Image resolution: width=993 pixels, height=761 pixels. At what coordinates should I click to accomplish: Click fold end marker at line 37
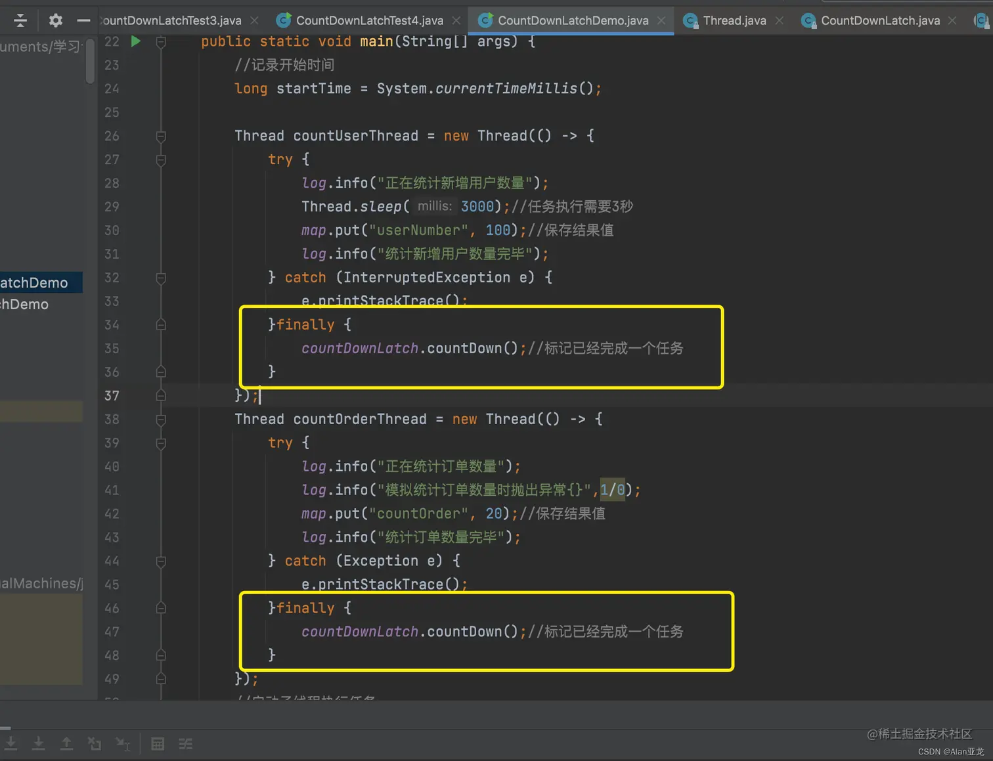[161, 395]
